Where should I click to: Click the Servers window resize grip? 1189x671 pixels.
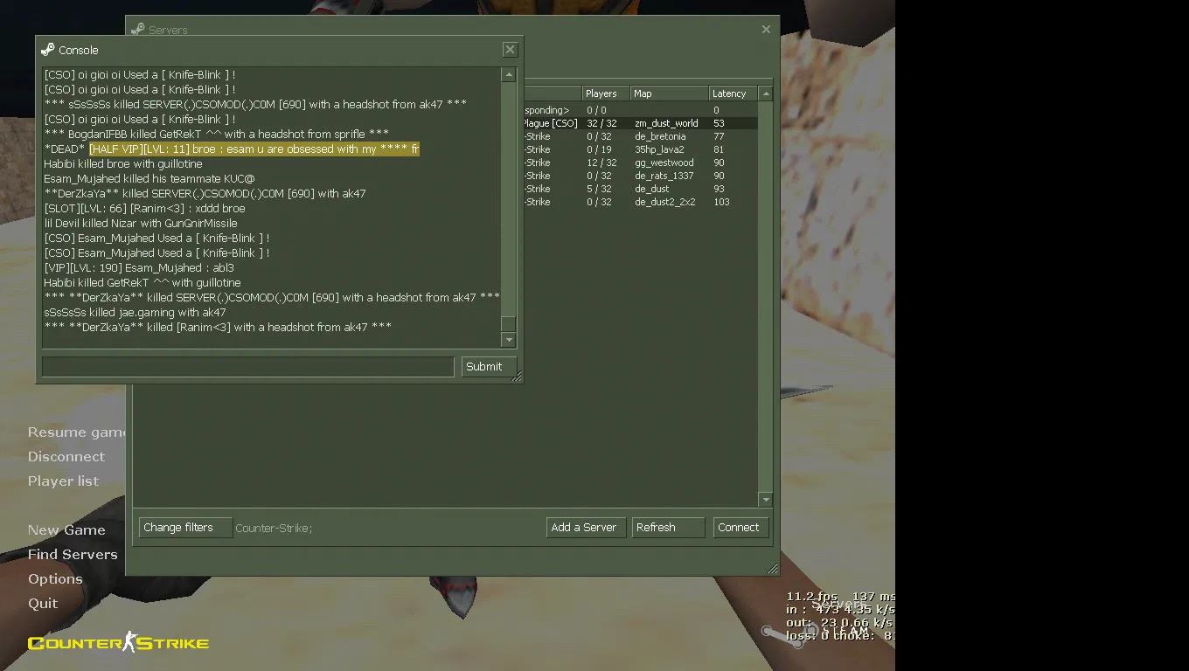(x=773, y=570)
